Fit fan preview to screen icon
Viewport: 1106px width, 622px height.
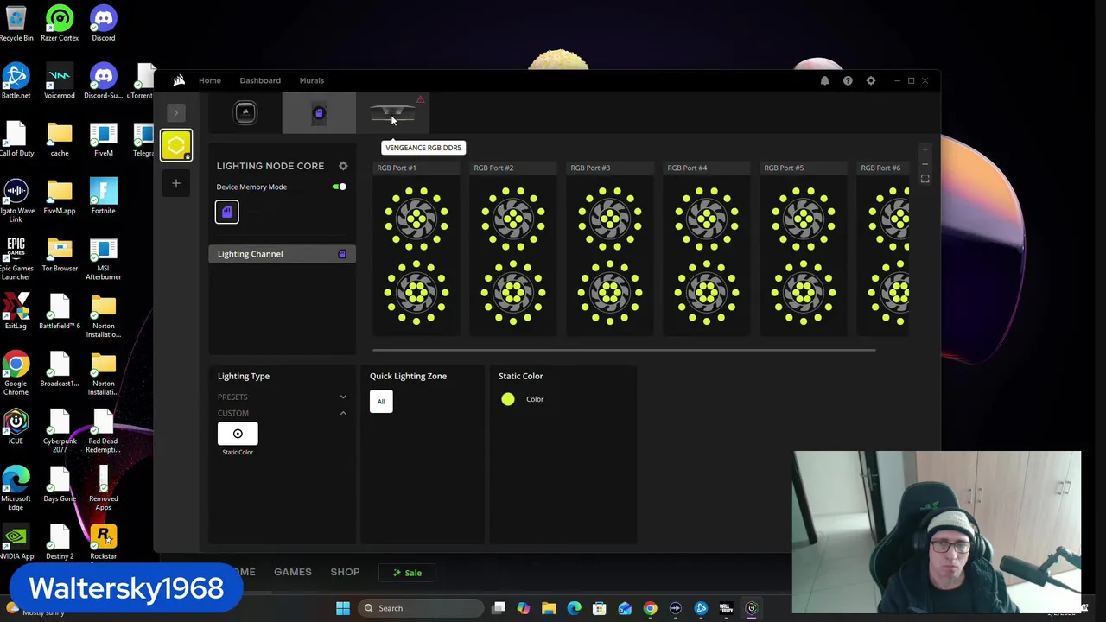925,179
